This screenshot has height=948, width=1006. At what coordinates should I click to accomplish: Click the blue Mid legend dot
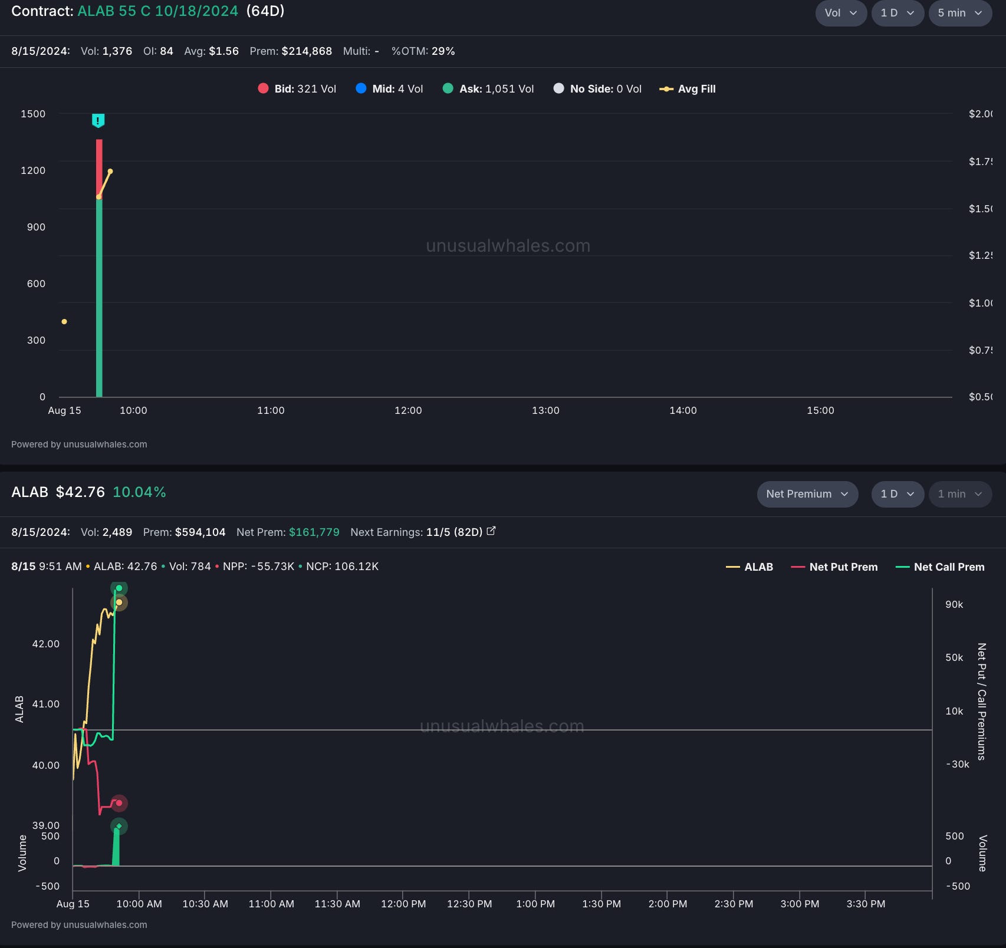click(361, 88)
